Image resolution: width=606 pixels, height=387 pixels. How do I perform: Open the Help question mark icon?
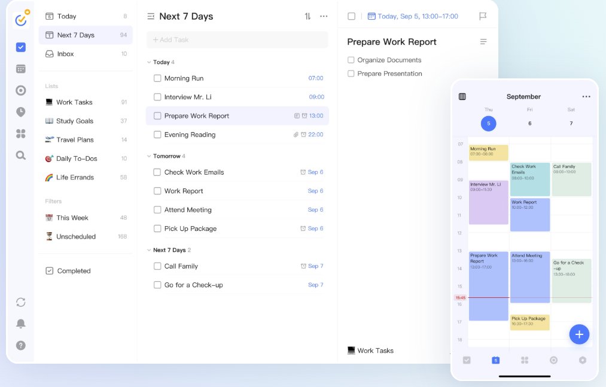tap(21, 345)
